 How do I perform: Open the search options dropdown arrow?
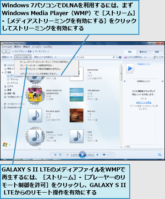pos(117,57)
